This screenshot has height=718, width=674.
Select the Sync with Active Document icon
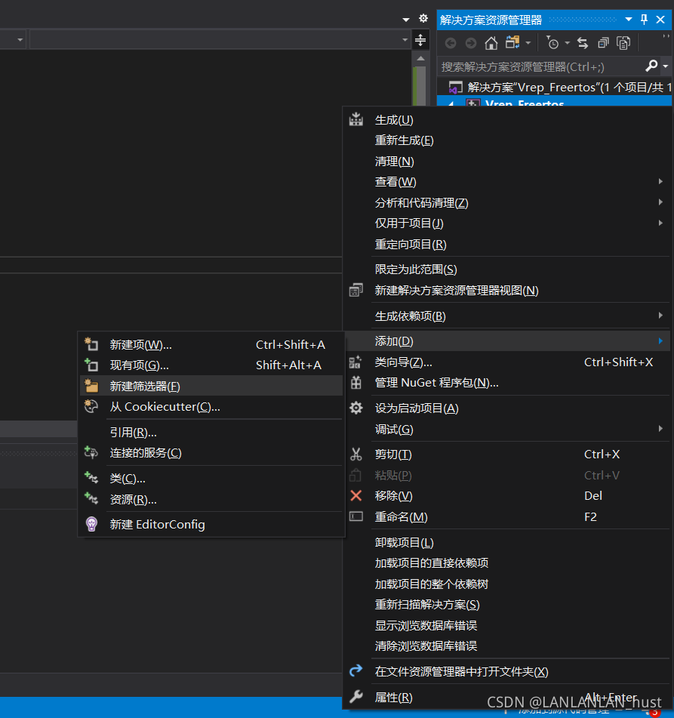pos(583,42)
